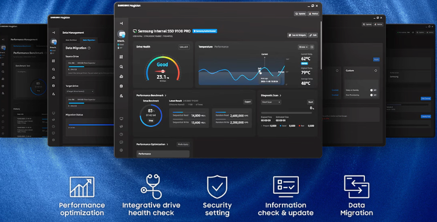This screenshot has height=222, width=437.
Task: Click grid icon in Performance Management window sidebar
Action: pos(3,64)
